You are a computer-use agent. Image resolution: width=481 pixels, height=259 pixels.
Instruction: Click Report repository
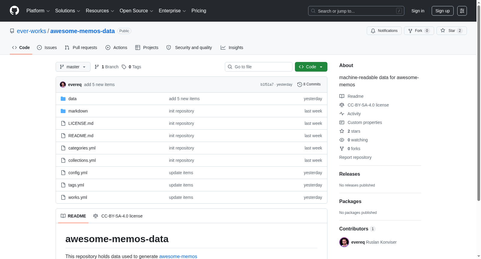355,157
